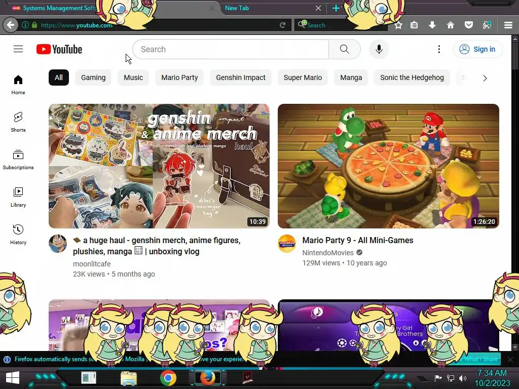The width and height of the screenshot is (519, 389).
Task: Go to Home in the YouTube sidebar
Action: pos(18,85)
